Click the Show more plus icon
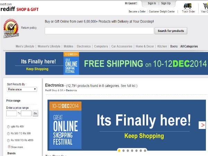The width and height of the screenshot is (208, 156). (9, 147)
